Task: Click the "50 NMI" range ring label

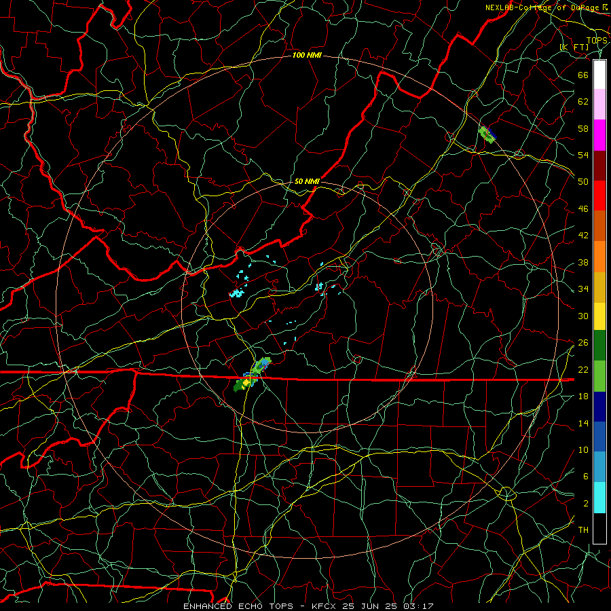Action: 307,181
